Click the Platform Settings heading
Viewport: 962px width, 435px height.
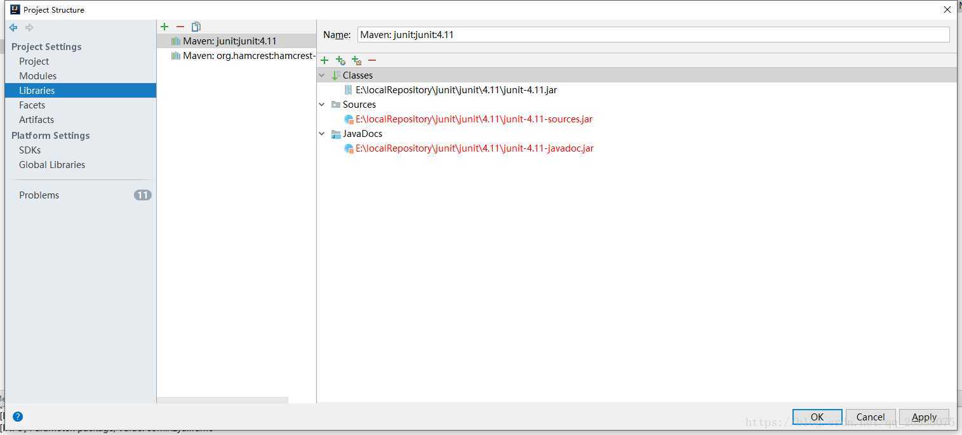tap(51, 136)
